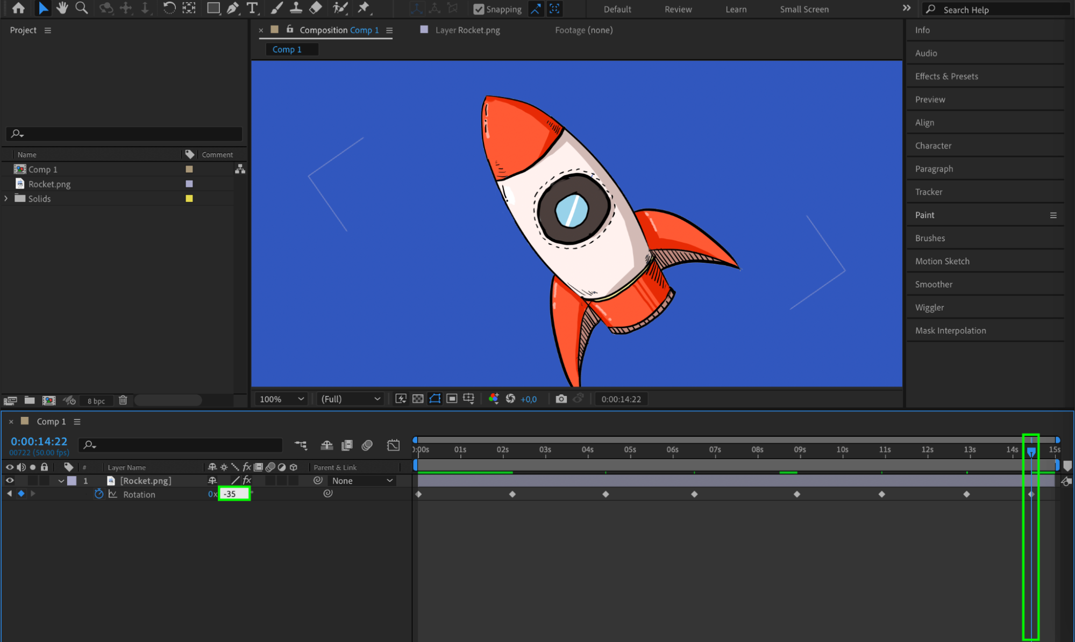Image resolution: width=1075 pixels, height=642 pixels.
Task: Open the Effects & Presets panel
Action: (x=946, y=76)
